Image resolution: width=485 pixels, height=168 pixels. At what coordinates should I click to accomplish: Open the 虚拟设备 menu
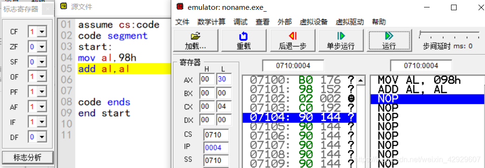(314, 22)
